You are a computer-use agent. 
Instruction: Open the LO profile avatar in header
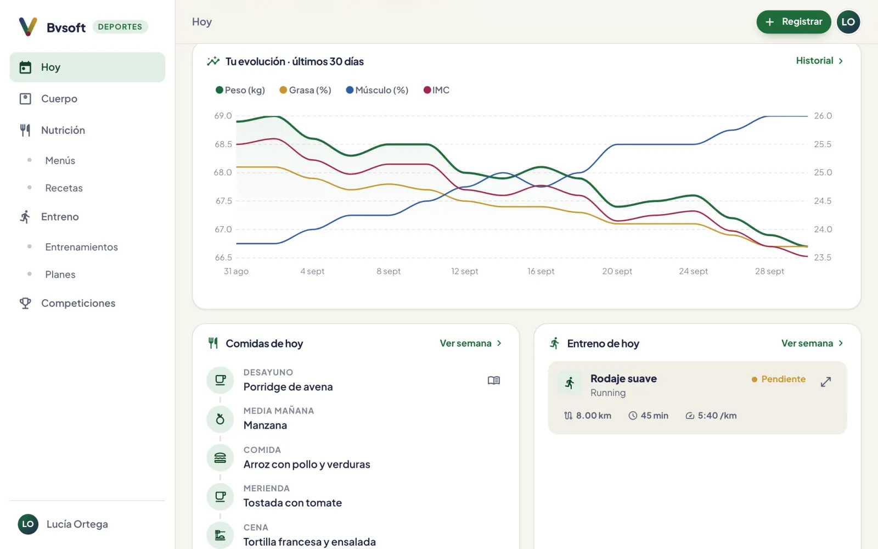coord(848,22)
